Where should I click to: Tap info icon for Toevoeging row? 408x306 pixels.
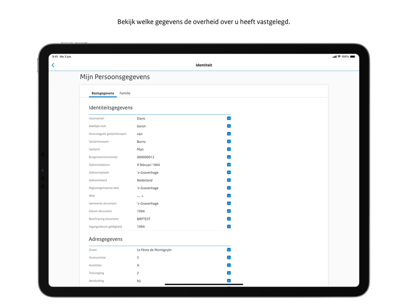[229, 273]
